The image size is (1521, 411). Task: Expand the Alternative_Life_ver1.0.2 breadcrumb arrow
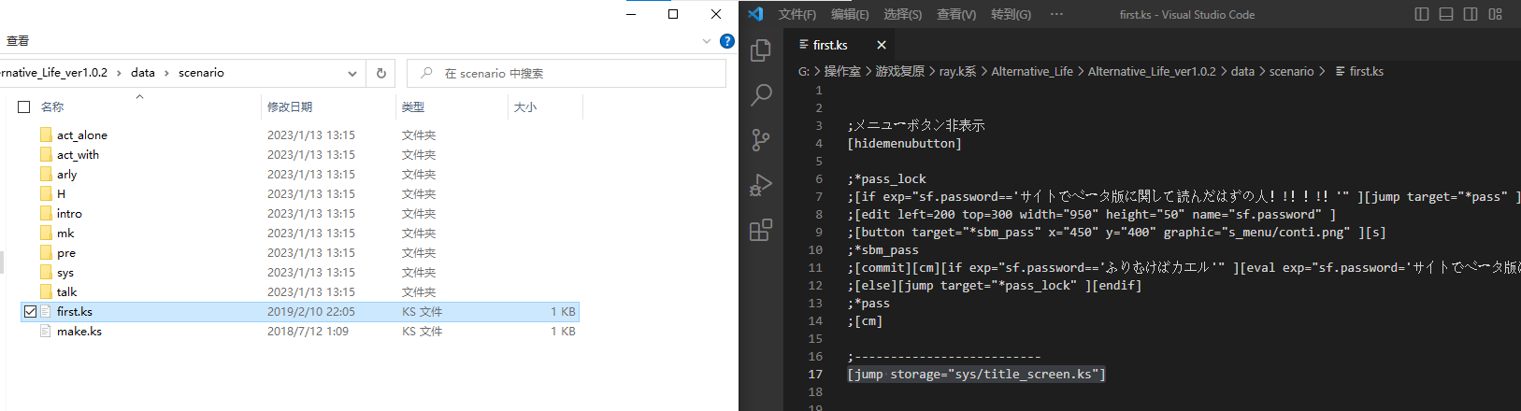pos(119,73)
